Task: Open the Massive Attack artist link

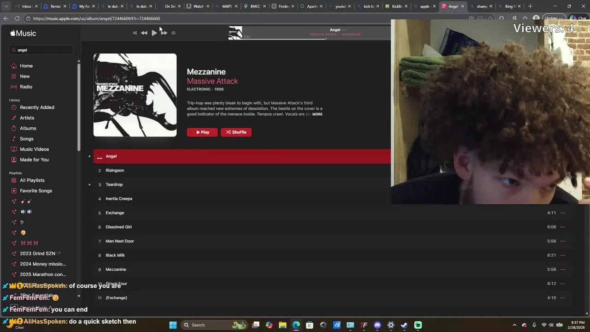Action: coord(212,81)
